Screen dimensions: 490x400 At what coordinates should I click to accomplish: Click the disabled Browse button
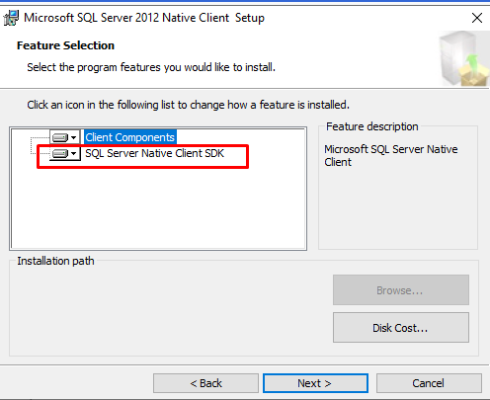401,290
